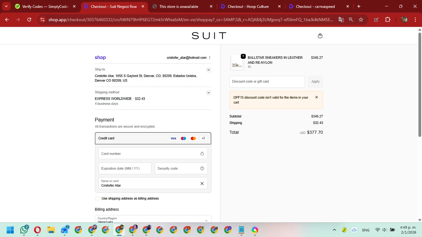
Task: Expand the Ship to section
Action: pyautogui.click(x=208, y=70)
